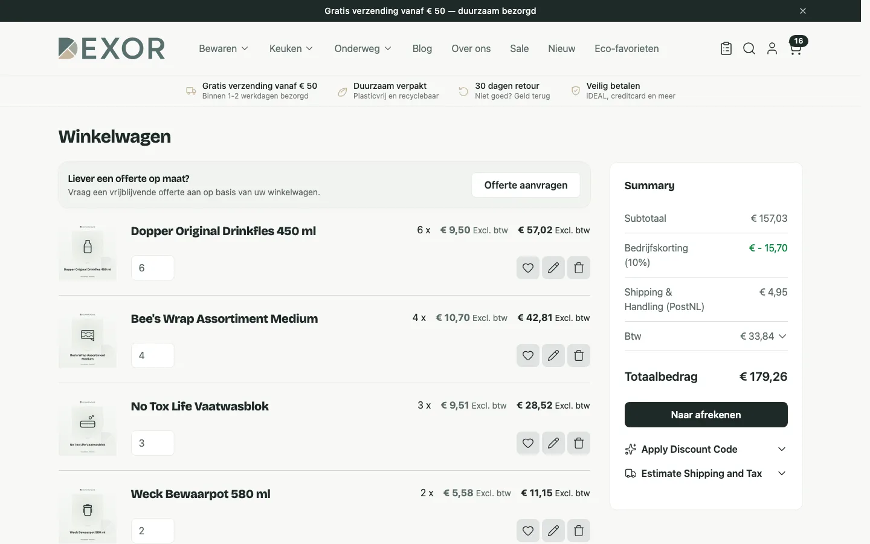Open the quick order clipboard icon
The width and height of the screenshot is (870, 544).
pos(726,49)
